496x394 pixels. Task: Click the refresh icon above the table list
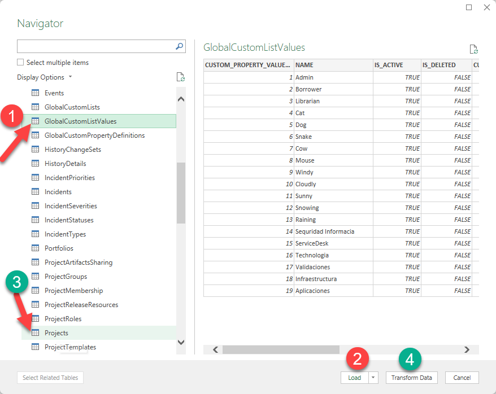pyautogui.click(x=180, y=77)
